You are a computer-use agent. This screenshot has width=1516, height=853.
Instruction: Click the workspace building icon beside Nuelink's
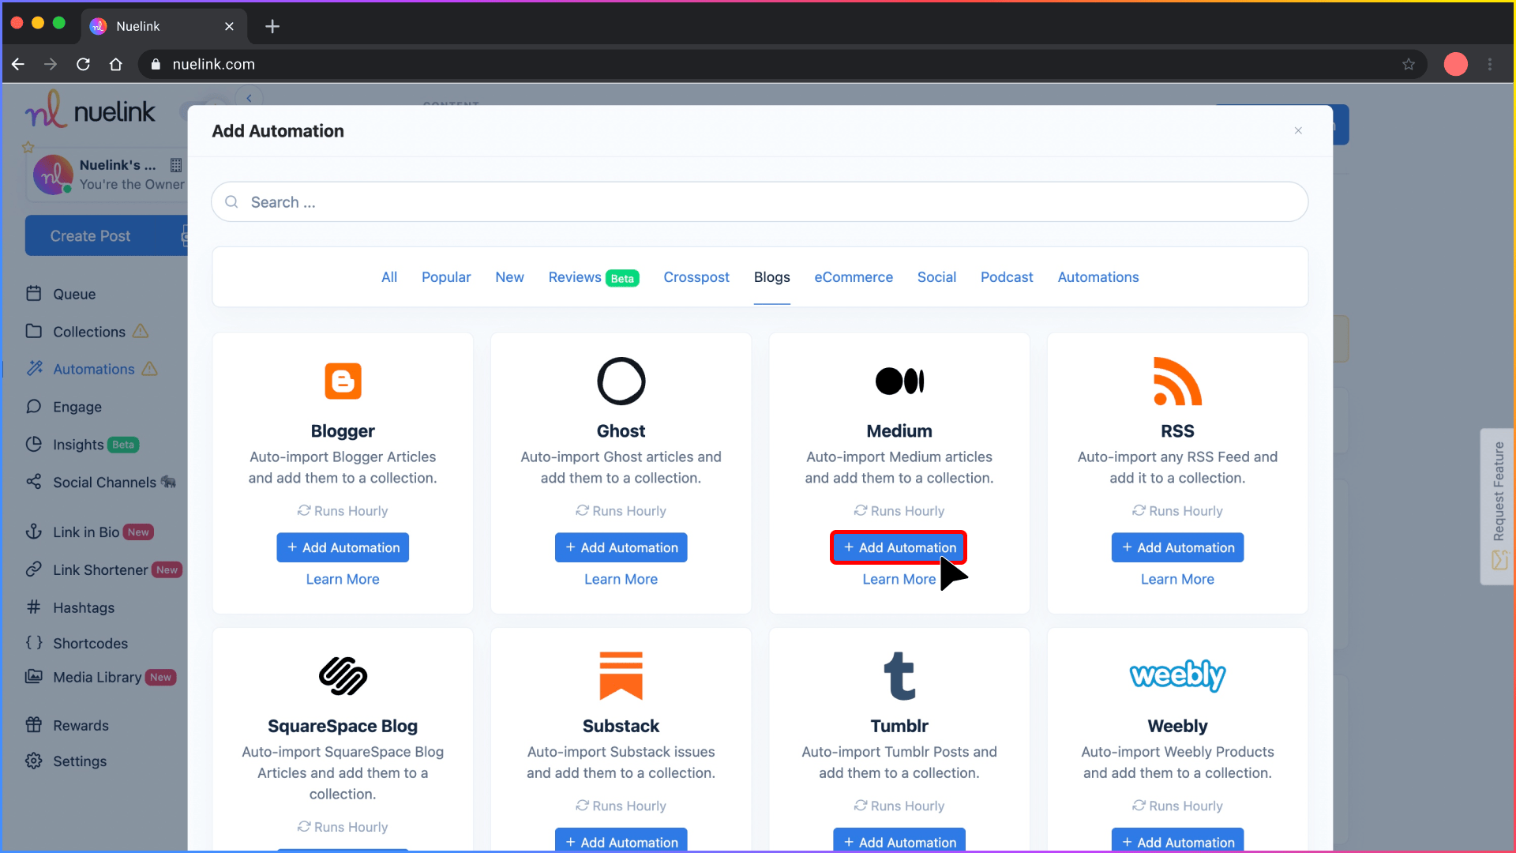click(x=176, y=165)
